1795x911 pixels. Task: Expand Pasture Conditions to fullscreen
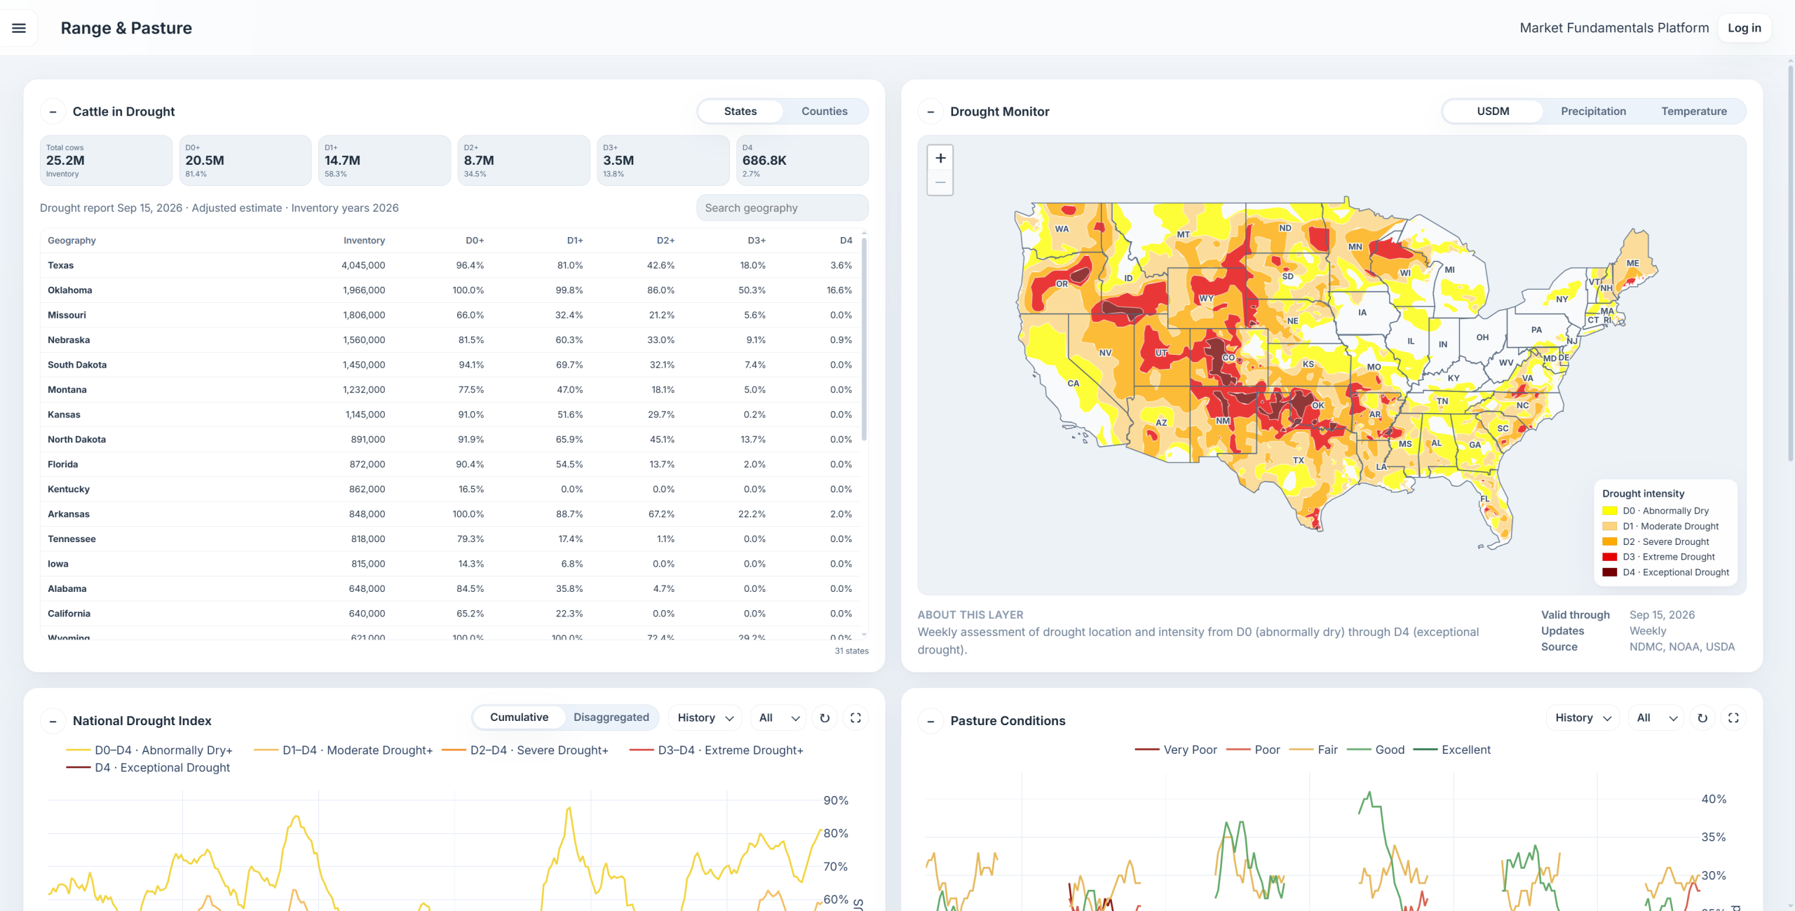pos(1733,718)
